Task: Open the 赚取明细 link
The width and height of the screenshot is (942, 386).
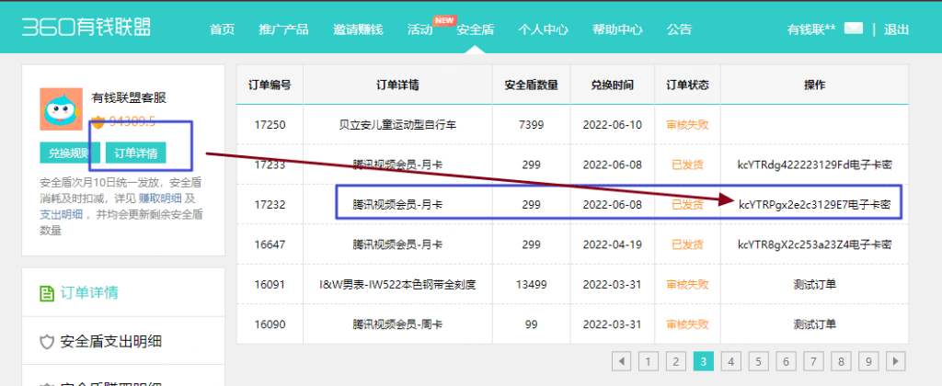Action: point(160,199)
